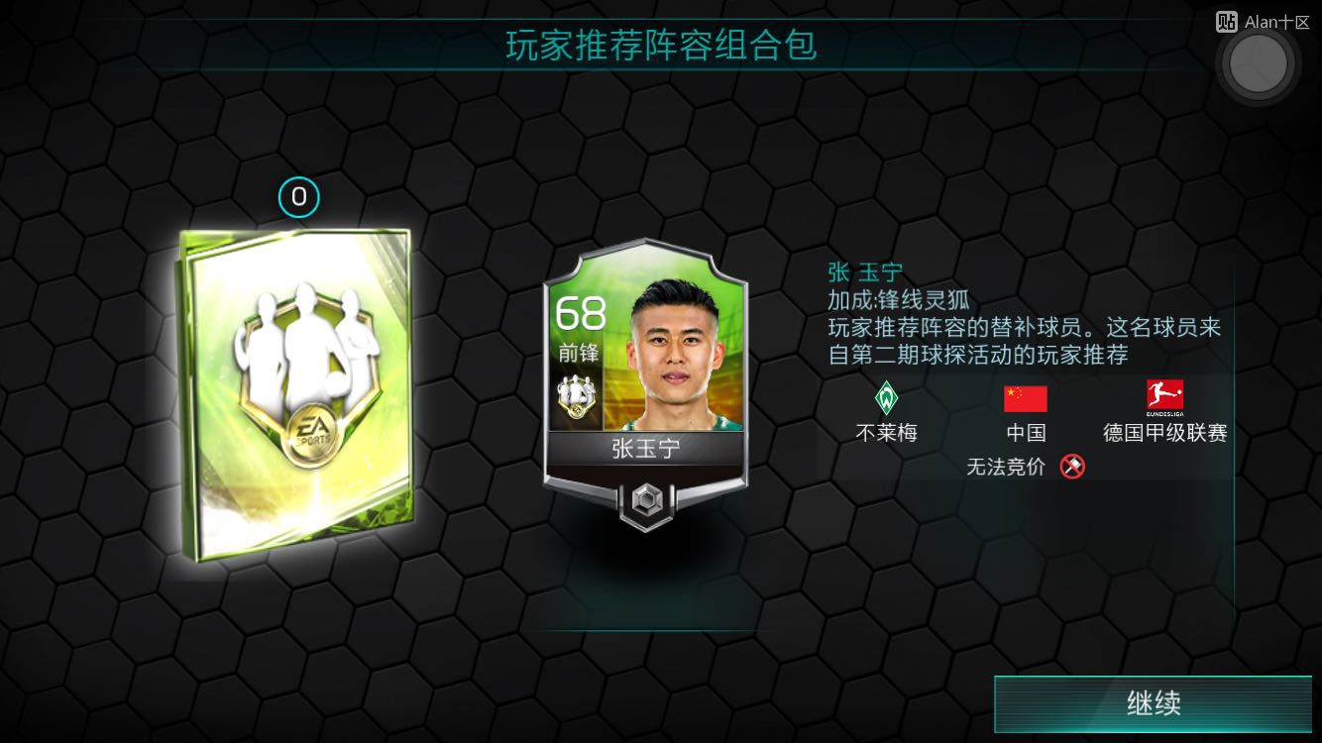Tap the green player recommendation pack card
This screenshot has width=1322, height=743.
[296, 395]
